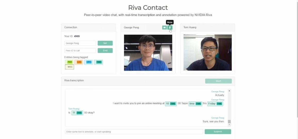298x139 pixels.
Task: Click George Peng's video feed
Action: point(148,53)
